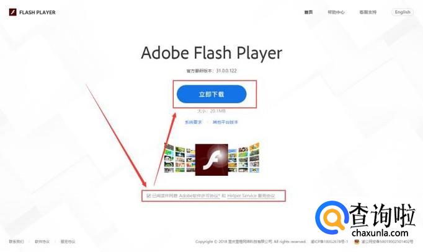This screenshot has height=252, width=423.
Task: Click the Flash Player logo icon in header
Action: [x=12, y=12]
